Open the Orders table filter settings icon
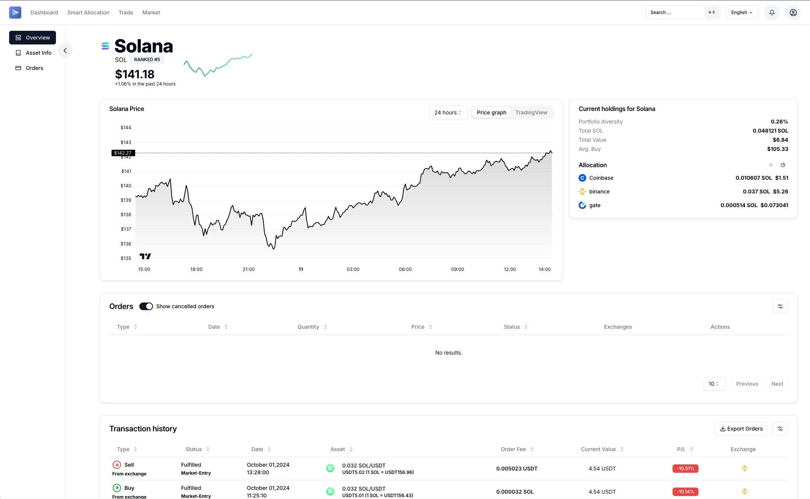The width and height of the screenshot is (810, 499). pos(780,306)
